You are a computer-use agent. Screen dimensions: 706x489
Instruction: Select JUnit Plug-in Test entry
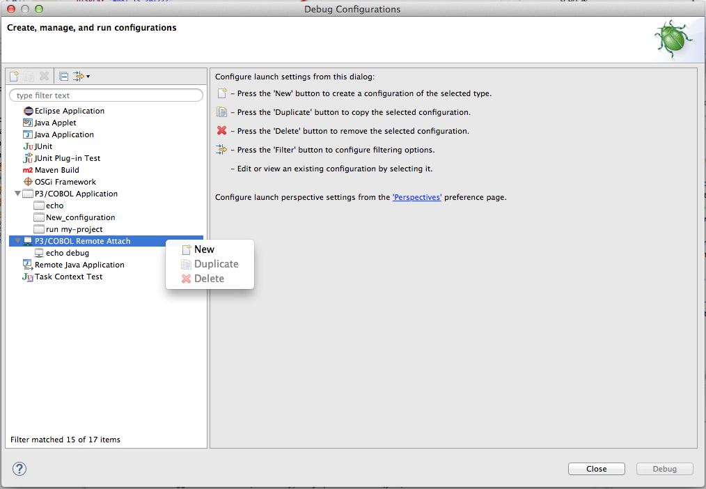coord(67,158)
